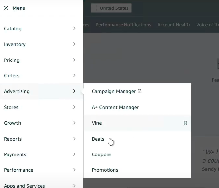Open A+ Content Manager
This screenshot has height=188, width=219.
click(x=138, y=107)
